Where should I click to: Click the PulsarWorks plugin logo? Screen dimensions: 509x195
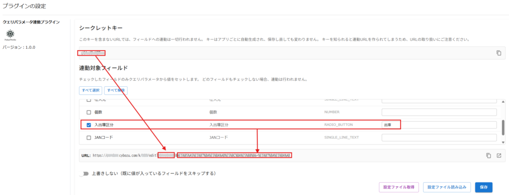click(x=11, y=35)
